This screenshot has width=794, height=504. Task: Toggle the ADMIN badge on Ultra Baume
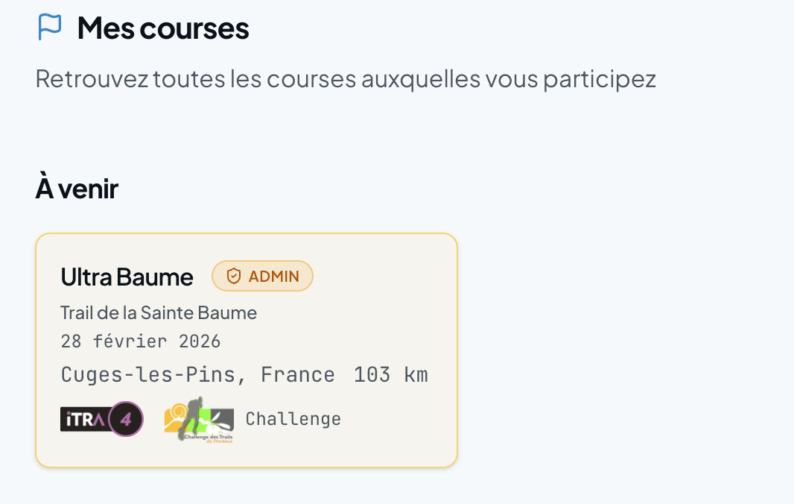click(262, 275)
